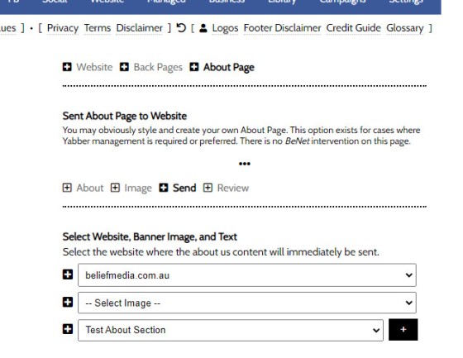Click the three-dot ellipsis below the description
Image resolution: width=463 pixels, height=358 pixels.
pos(245,164)
